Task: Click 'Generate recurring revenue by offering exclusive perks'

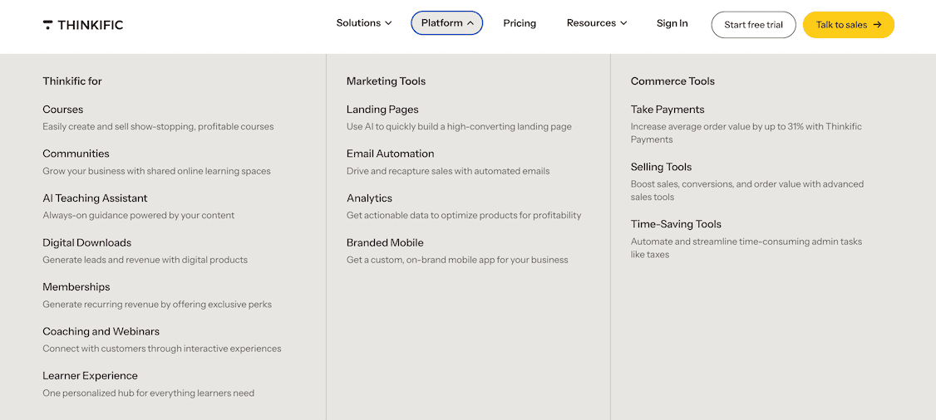Action: click(x=157, y=305)
